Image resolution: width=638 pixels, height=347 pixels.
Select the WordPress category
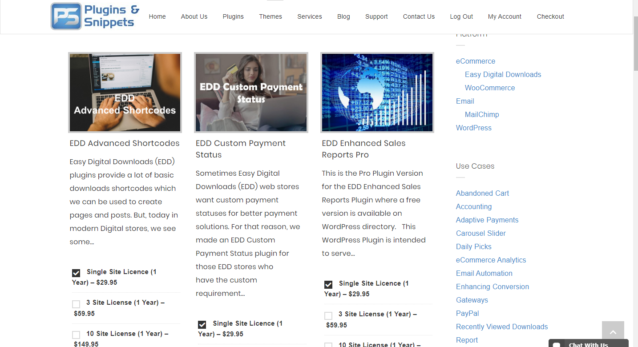click(474, 128)
